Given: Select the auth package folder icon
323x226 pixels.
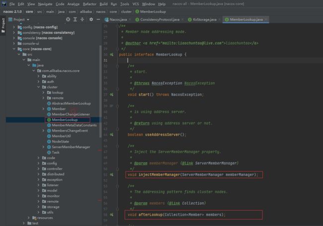Looking at the screenshot, I should coord(44,82).
